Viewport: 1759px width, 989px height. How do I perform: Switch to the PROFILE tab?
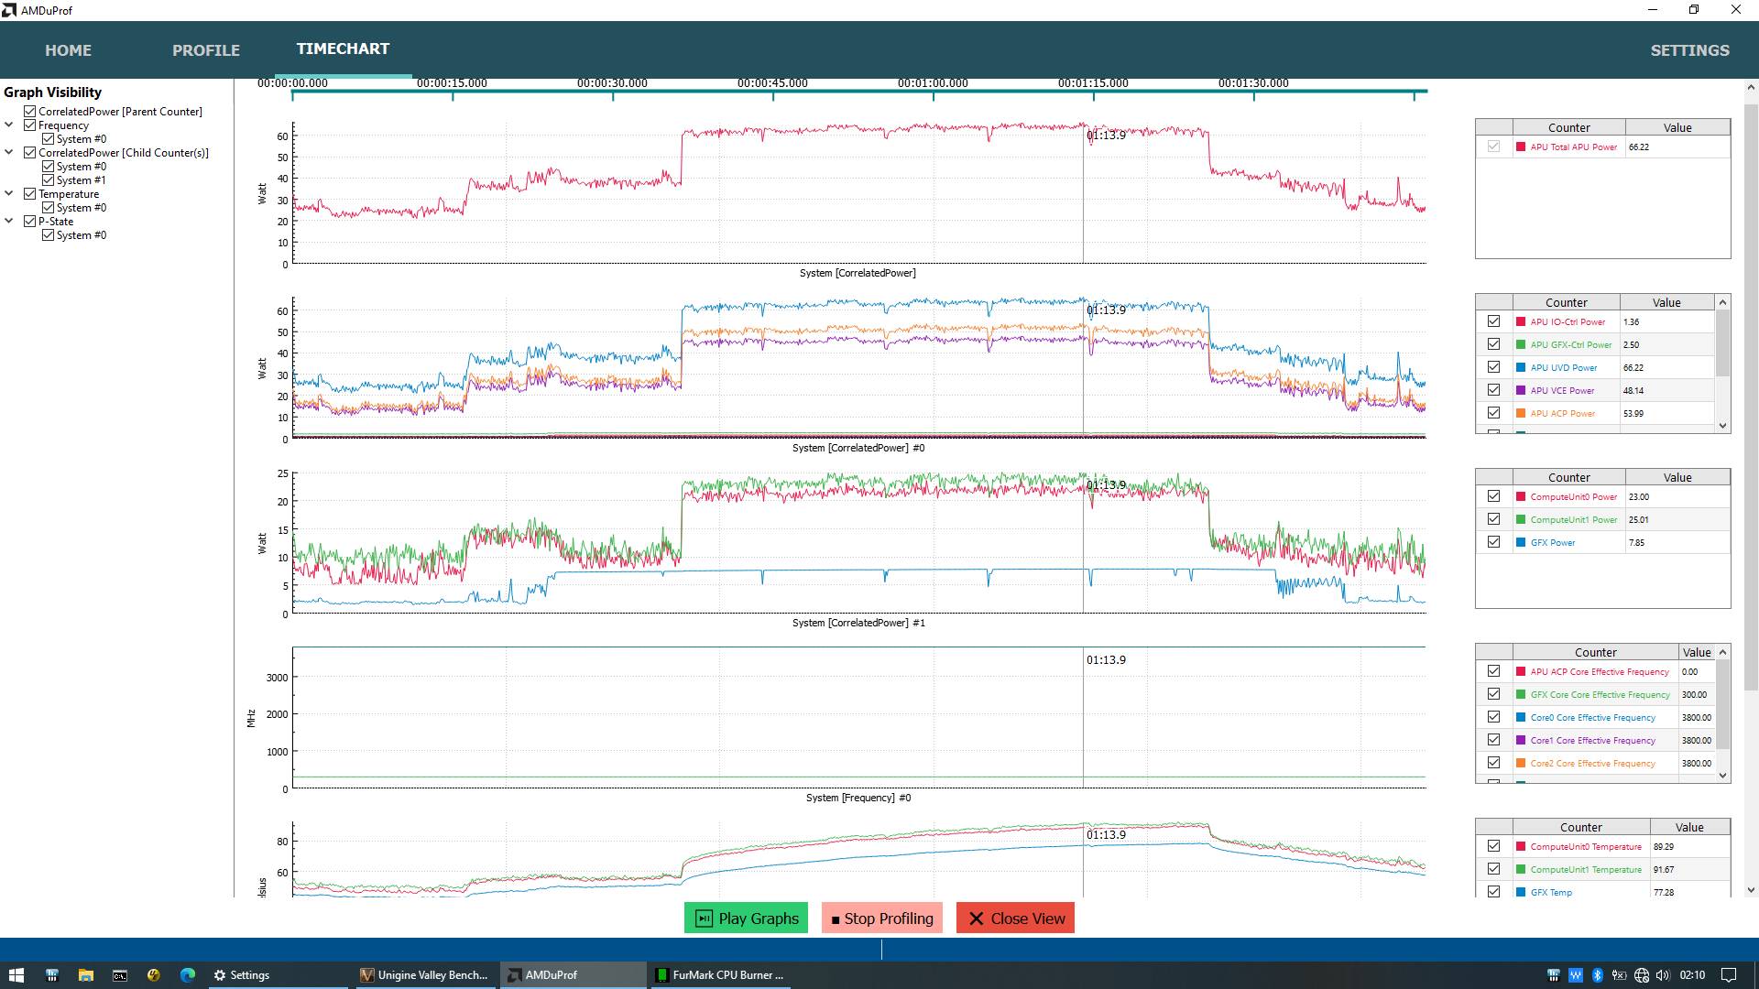click(206, 50)
